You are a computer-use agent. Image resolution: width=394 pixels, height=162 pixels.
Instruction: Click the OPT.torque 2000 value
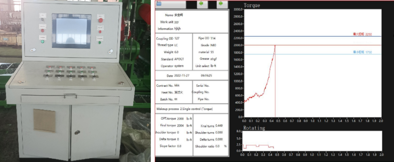[181, 119]
